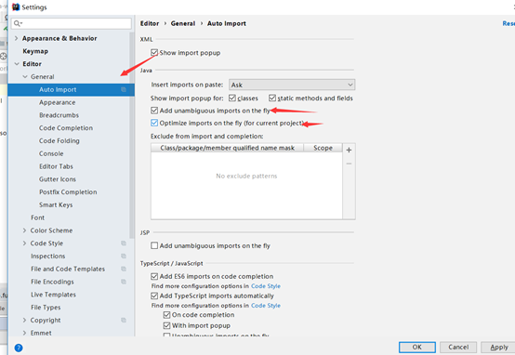
Task: Click the project-level icon beside Code Style
Action: tap(124, 243)
